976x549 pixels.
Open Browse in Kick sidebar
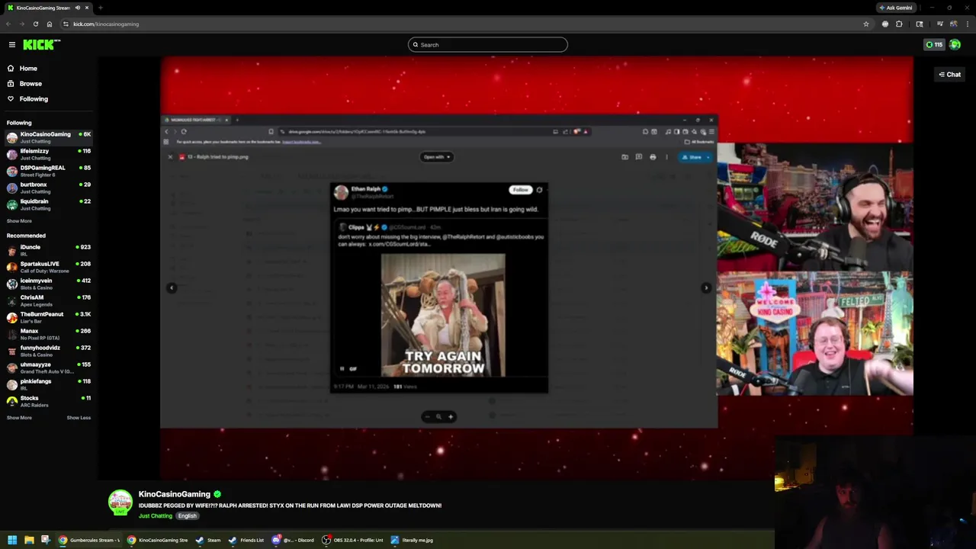[30, 84]
